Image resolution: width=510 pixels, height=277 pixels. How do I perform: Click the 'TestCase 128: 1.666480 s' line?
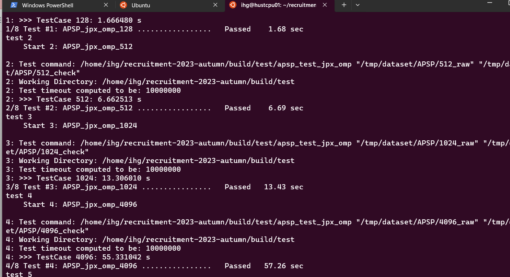(x=89, y=20)
